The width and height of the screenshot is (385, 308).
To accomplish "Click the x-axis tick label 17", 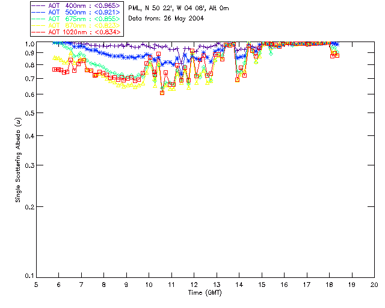I will 307,285.
